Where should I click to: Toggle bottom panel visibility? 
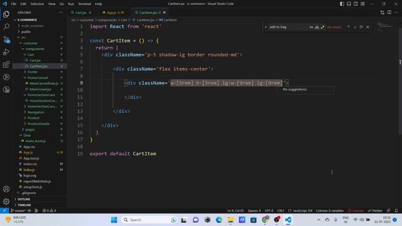click(349, 4)
